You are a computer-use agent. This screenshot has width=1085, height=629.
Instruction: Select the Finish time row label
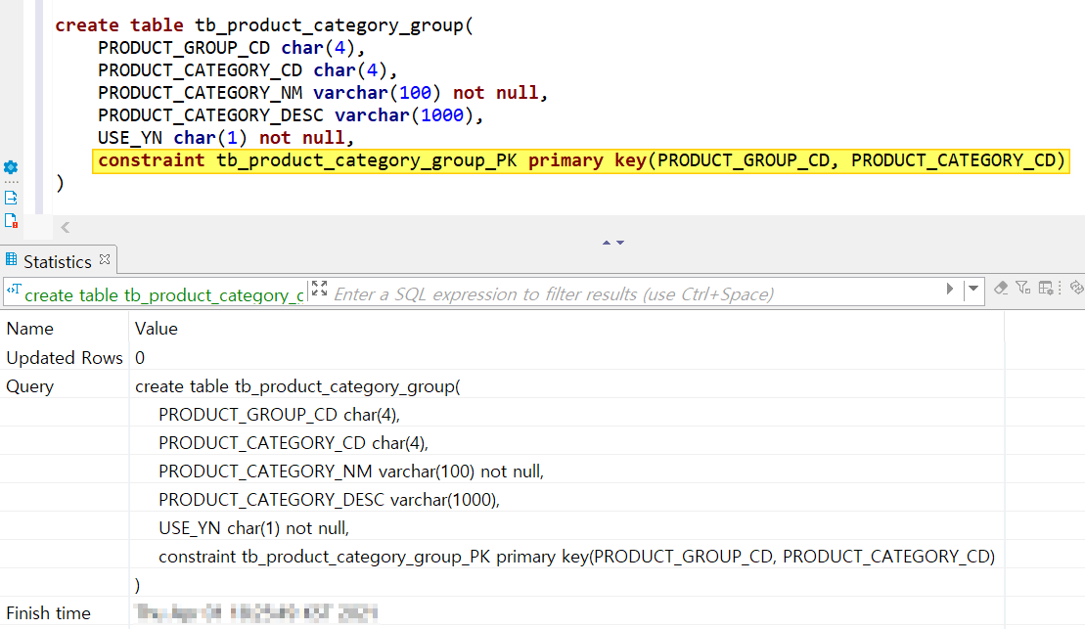(49, 613)
